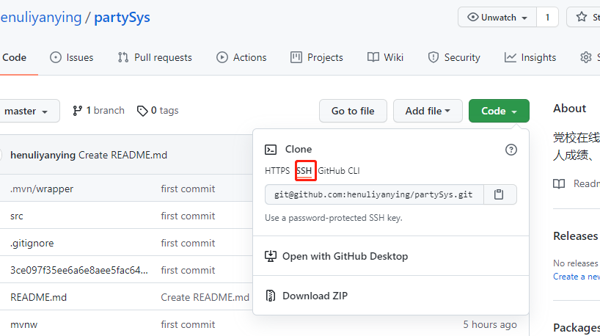Select the SSH clone option
Image resolution: width=600 pixels, height=336 pixels.
click(x=304, y=171)
